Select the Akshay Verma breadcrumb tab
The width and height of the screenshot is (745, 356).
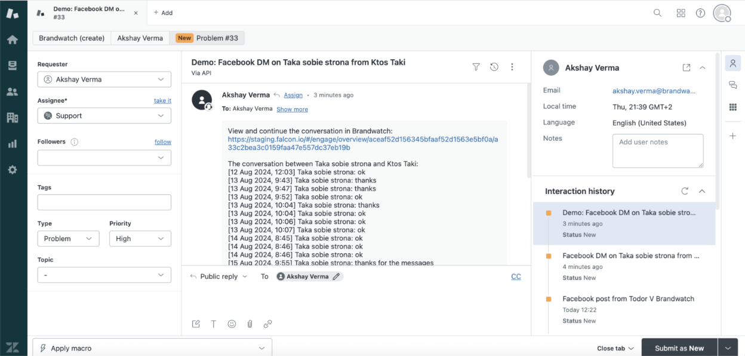click(x=140, y=38)
